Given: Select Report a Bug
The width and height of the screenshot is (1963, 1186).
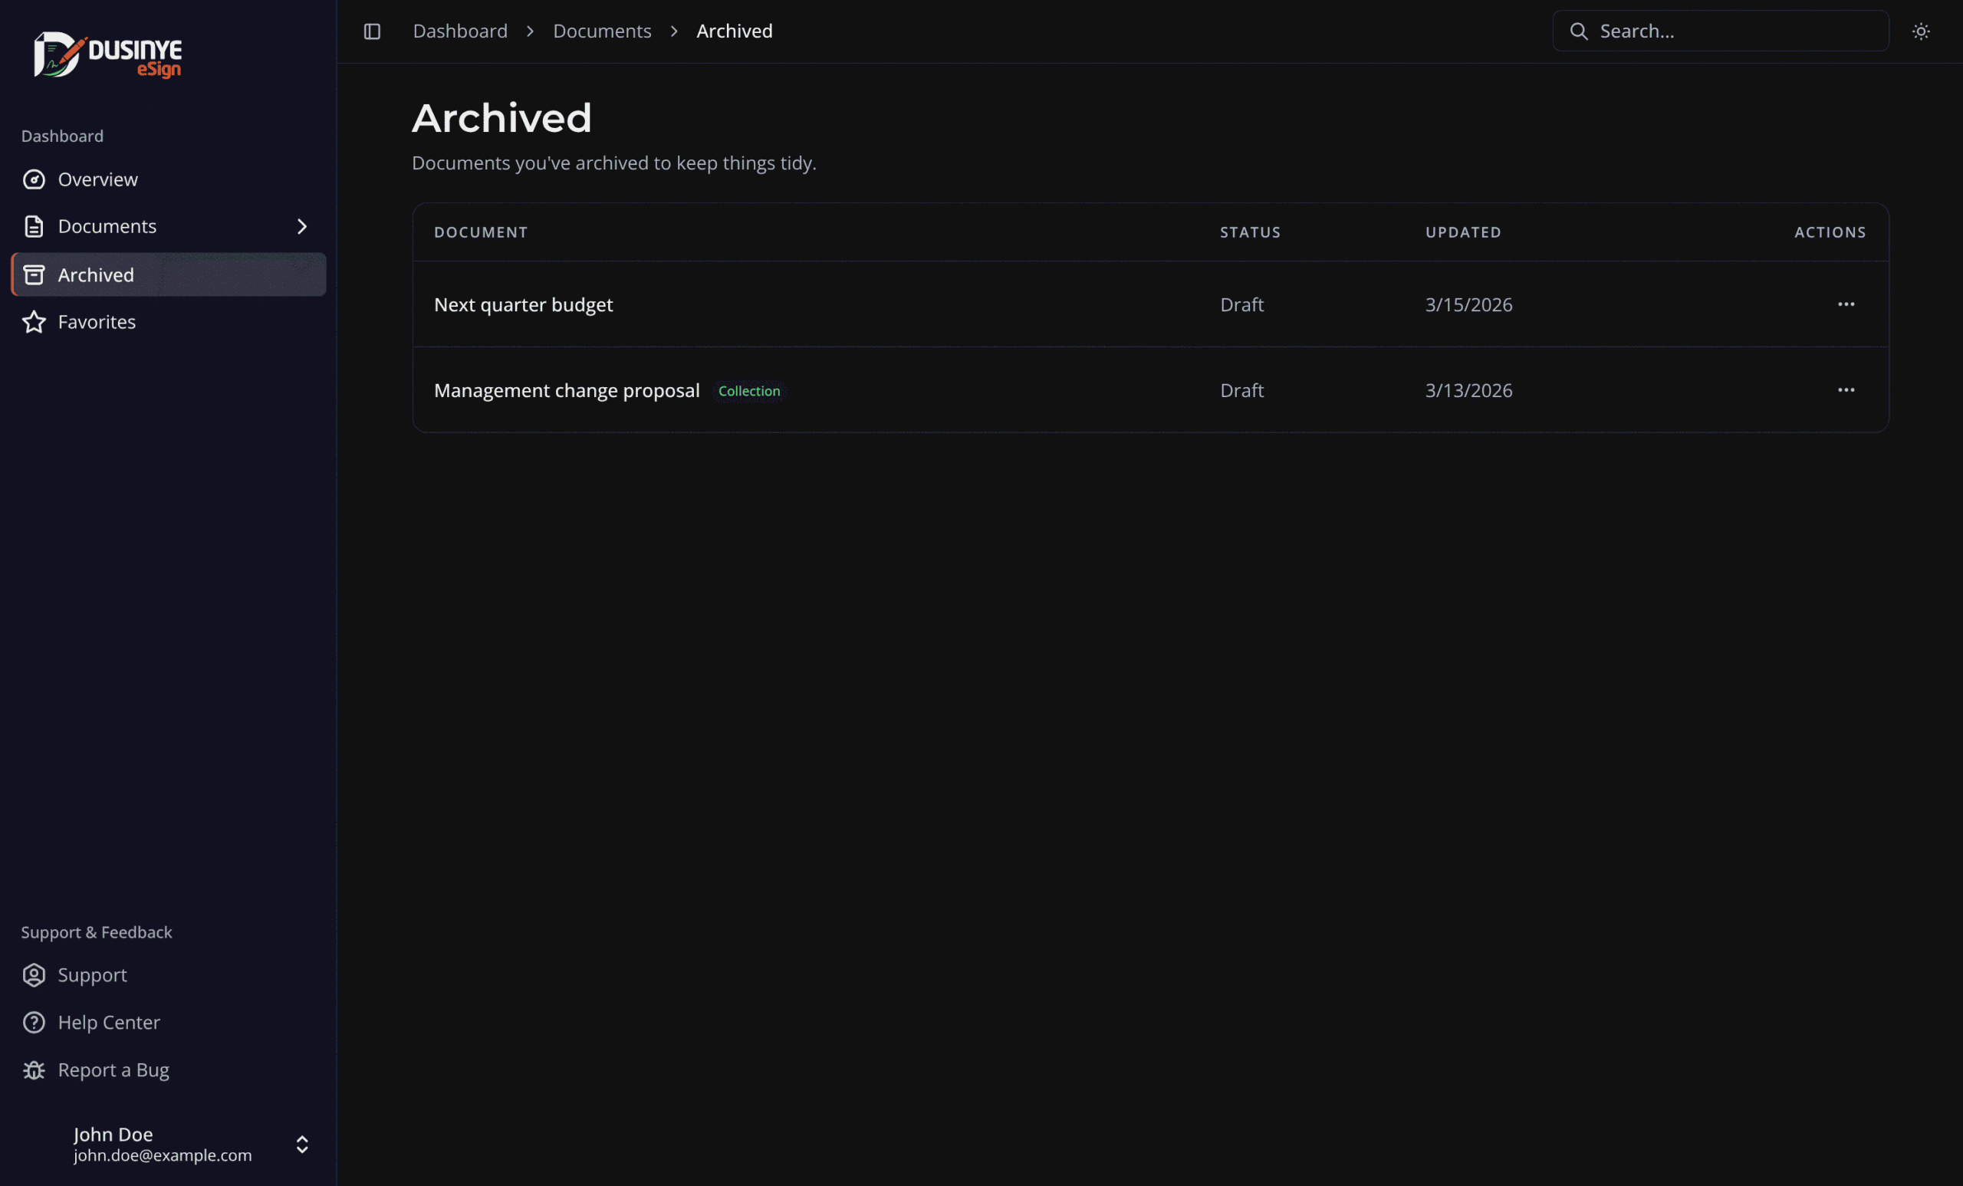Looking at the screenshot, I should [169, 1069].
